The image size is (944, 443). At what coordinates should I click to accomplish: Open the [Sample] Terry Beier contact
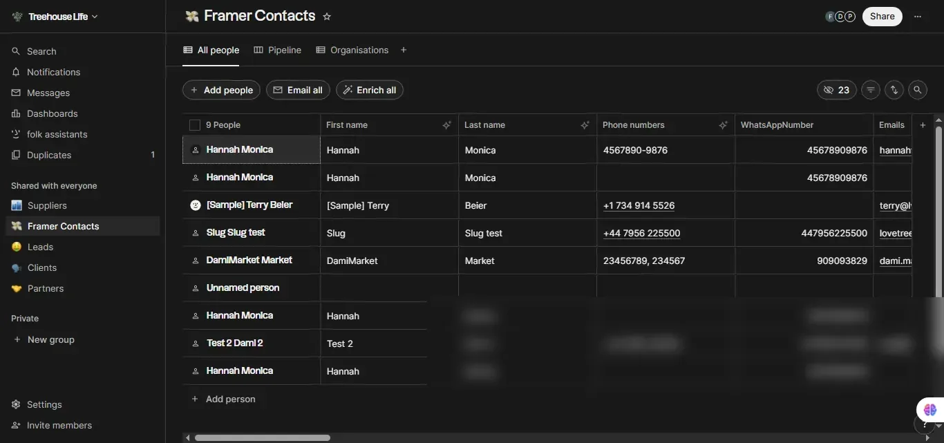249,205
